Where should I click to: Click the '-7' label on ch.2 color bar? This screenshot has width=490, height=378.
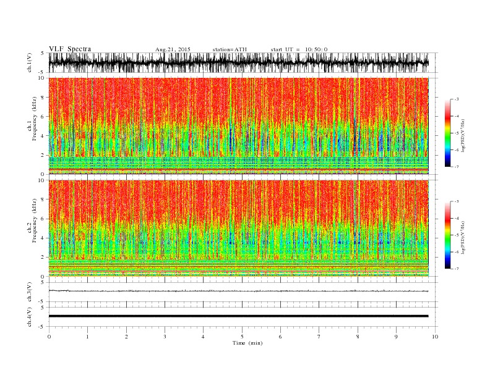coord(457,269)
